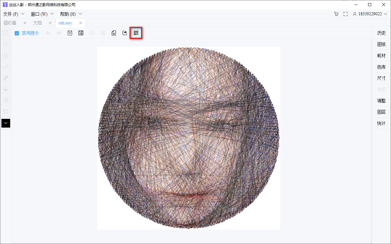The height and width of the screenshot is (244, 391).
Task: Click the Save icon in the toolbar
Action: 70,33
